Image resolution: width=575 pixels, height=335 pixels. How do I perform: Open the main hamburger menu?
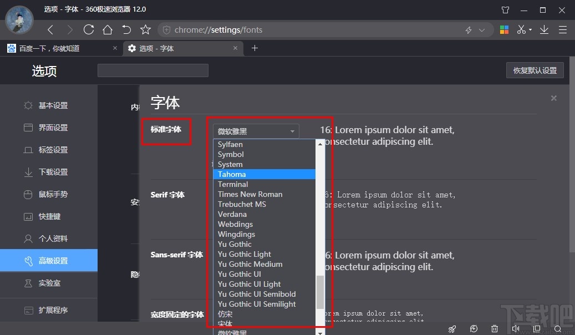click(x=563, y=30)
